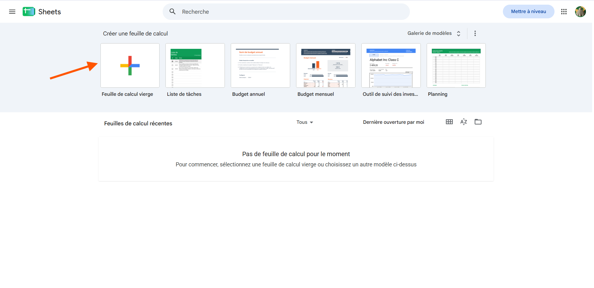Open the A-Z sort options

[464, 122]
